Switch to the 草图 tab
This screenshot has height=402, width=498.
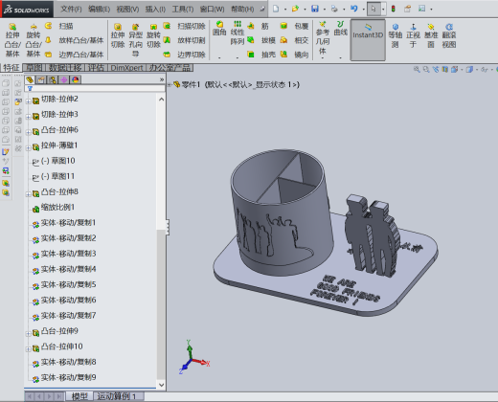click(34, 68)
